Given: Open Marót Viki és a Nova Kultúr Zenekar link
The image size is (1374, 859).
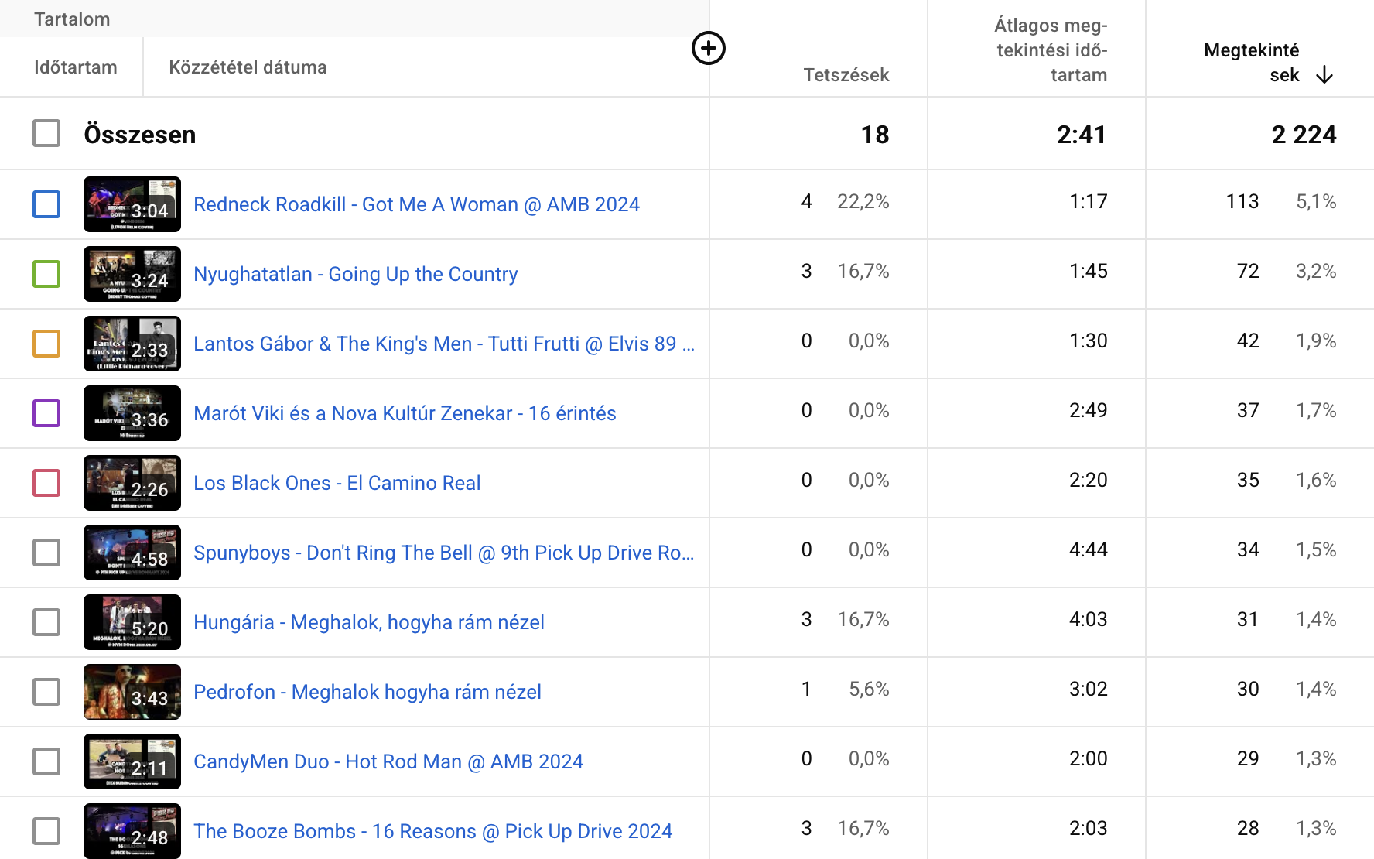Looking at the screenshot, I should click(x=405, y=413).
